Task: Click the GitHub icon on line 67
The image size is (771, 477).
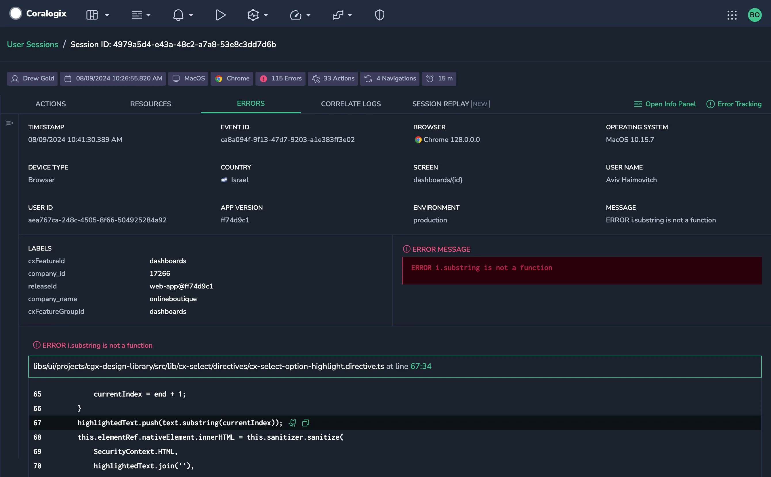Action: 293,423
